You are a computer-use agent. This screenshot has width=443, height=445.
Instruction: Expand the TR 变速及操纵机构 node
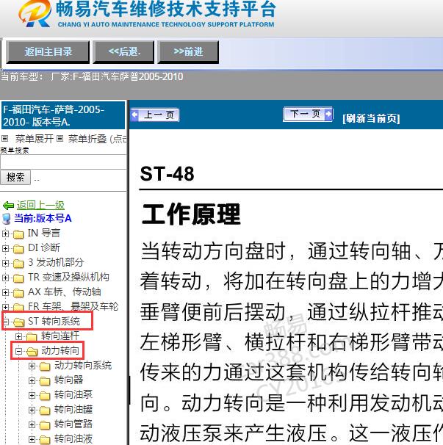5,278
